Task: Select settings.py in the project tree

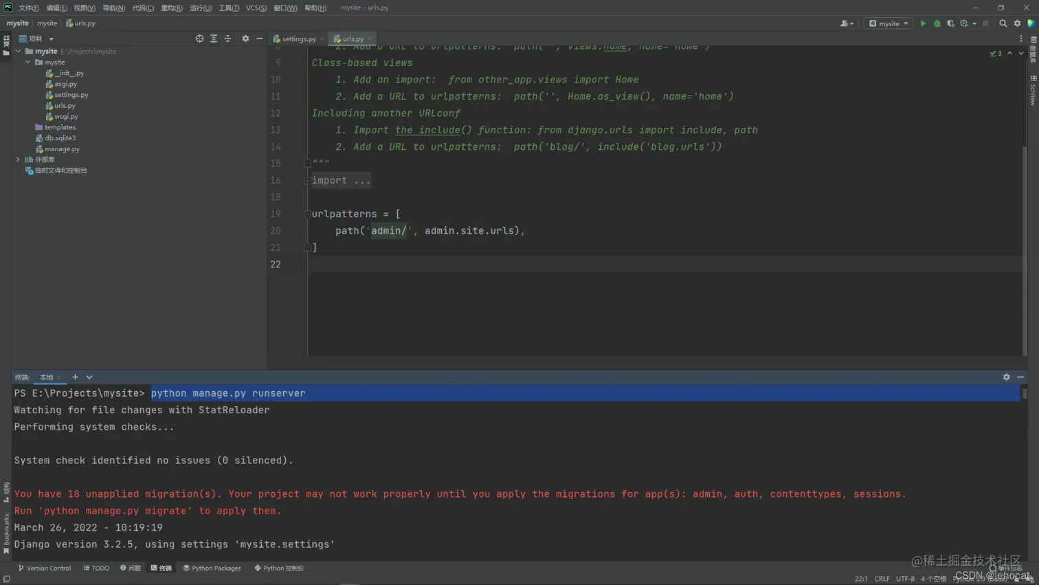Action: click(67, 95)
